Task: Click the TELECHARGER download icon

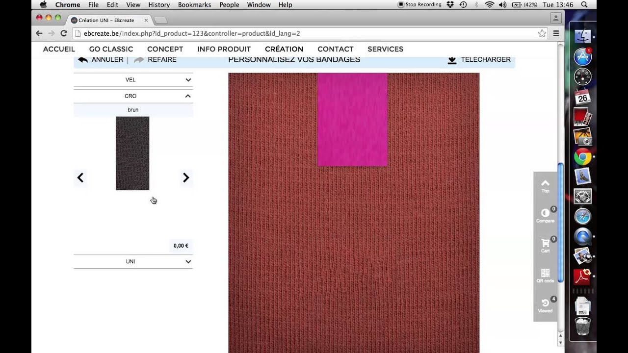Action: [x=452, y=60]
